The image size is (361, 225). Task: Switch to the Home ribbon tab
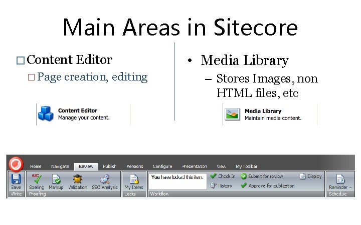click(36, 166)
